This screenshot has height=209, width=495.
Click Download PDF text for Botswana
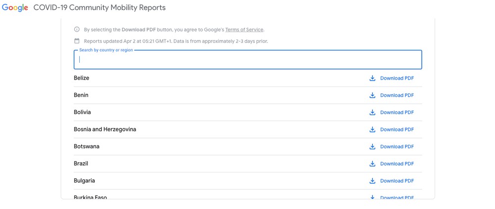(x=397, y=146)
